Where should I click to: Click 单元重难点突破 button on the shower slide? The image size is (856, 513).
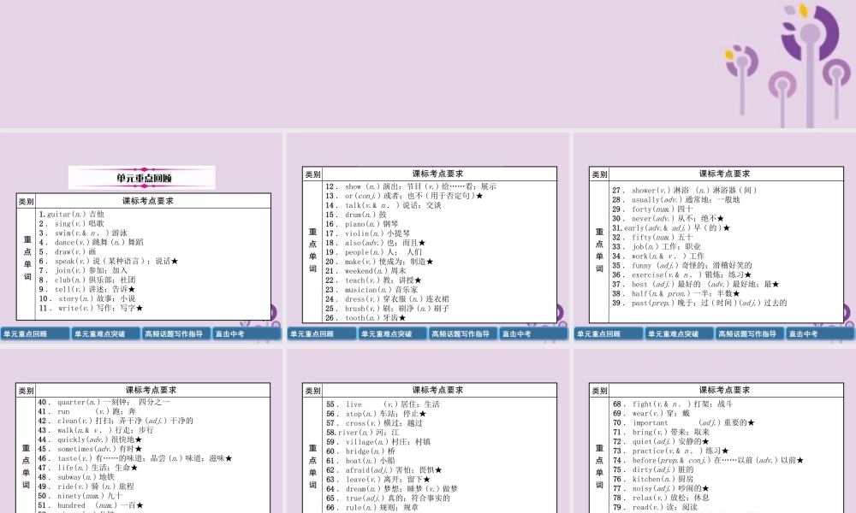pos(679,333)
